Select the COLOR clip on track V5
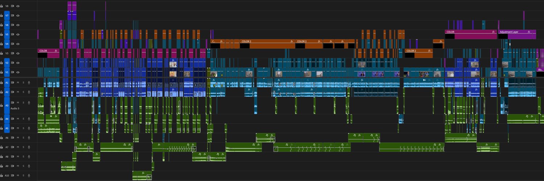 pyautogui.click(x=471, y=34)
